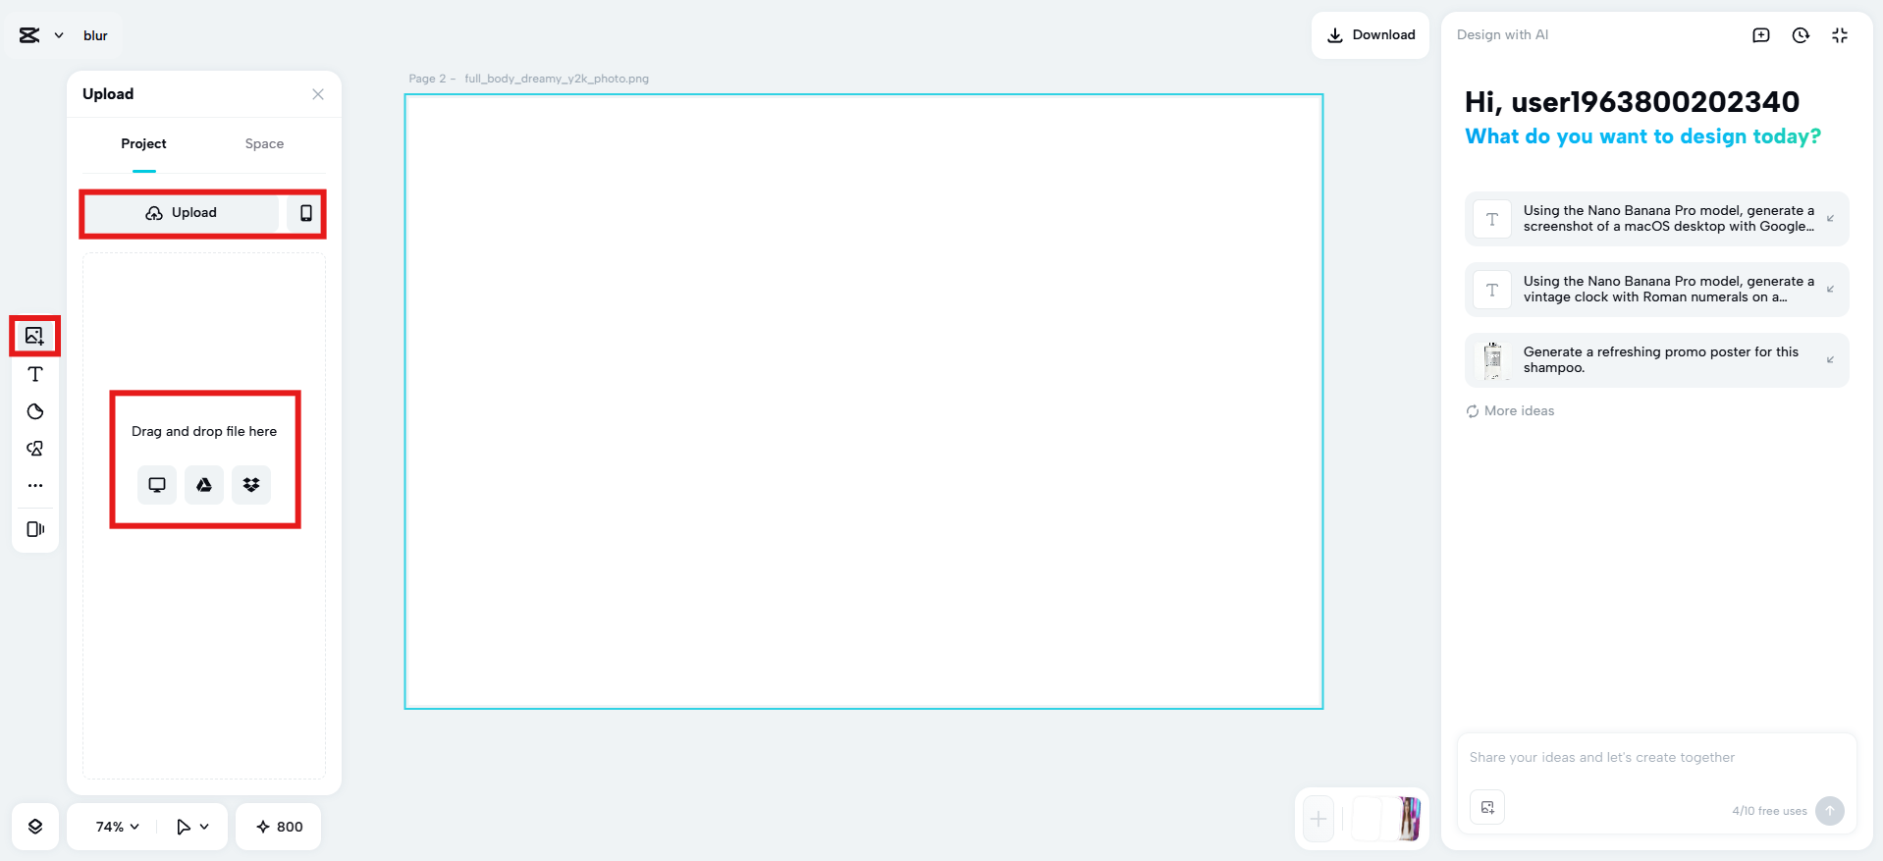Open the AI chat history icon

point(1801,35)
